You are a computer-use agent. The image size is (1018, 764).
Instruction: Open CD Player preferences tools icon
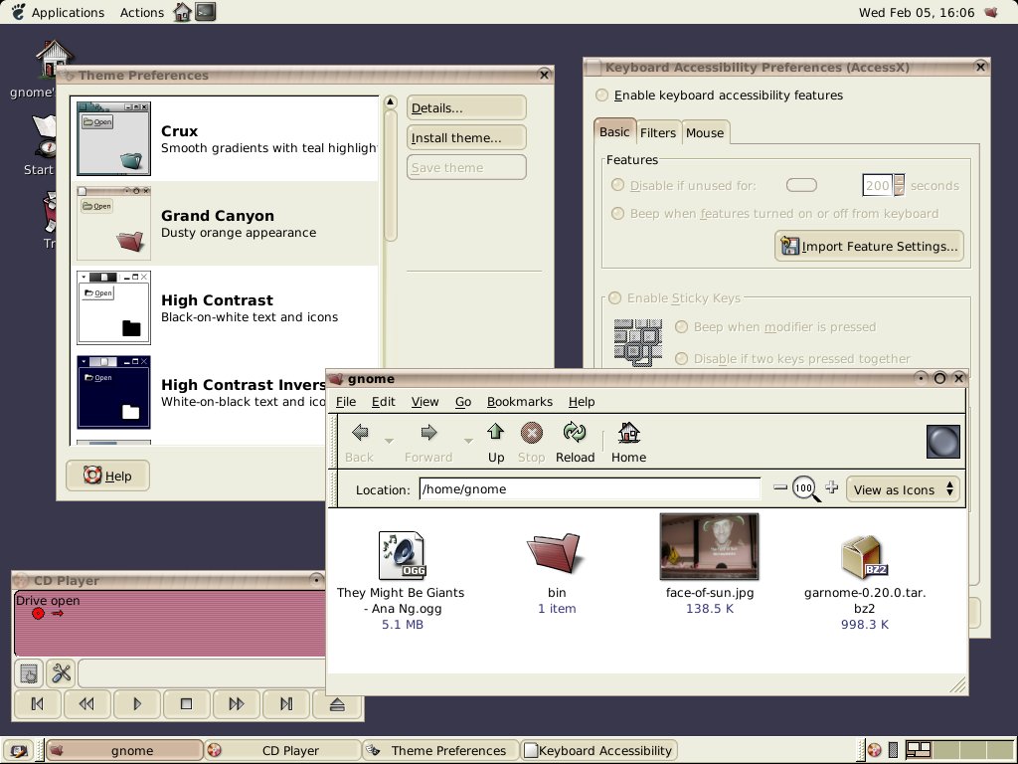coord(61,673)
